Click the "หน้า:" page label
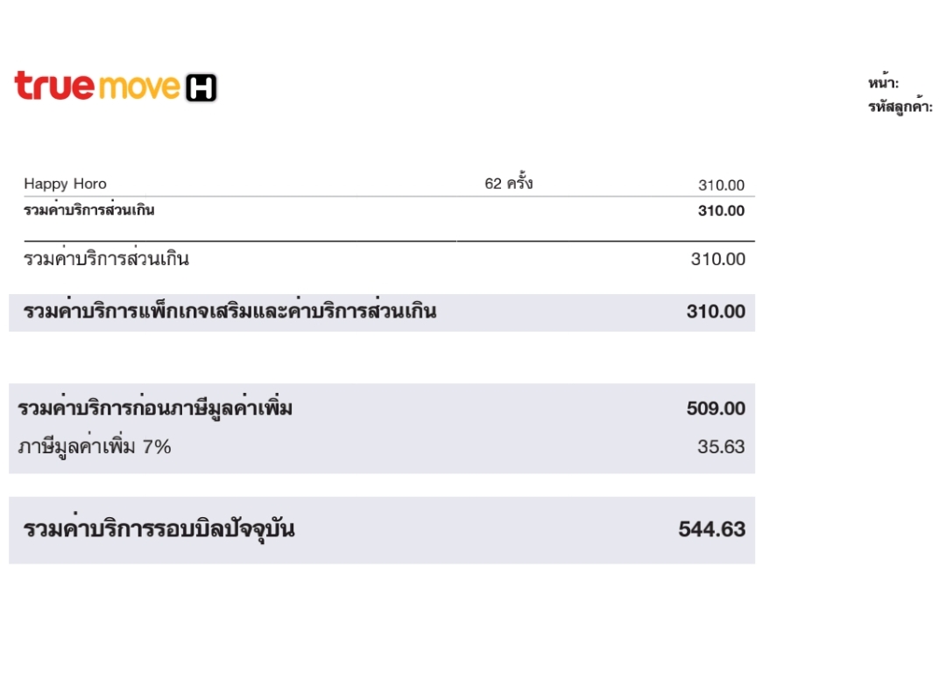The image size is (946, 700). [884, 83]
